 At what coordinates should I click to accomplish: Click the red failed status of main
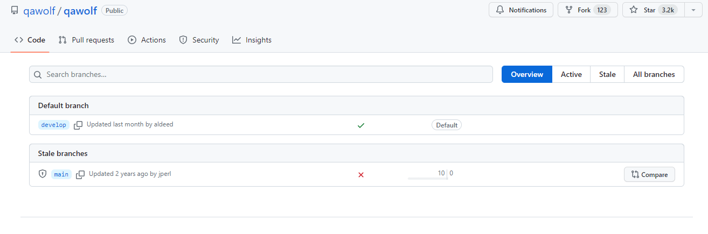361,174
